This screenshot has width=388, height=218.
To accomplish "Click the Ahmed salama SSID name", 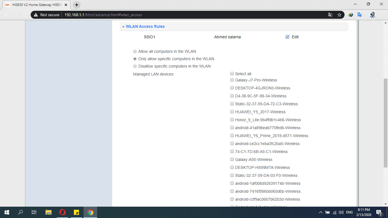I will [227, 37].
